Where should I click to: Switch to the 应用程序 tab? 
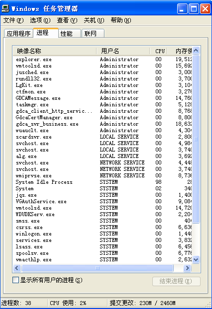pyautogui.click(x=18, y=33)
